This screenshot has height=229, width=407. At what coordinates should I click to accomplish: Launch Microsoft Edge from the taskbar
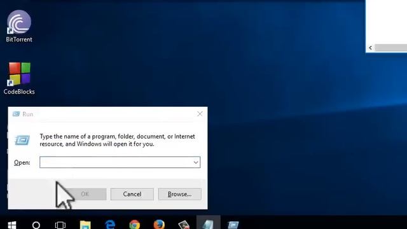110,225
